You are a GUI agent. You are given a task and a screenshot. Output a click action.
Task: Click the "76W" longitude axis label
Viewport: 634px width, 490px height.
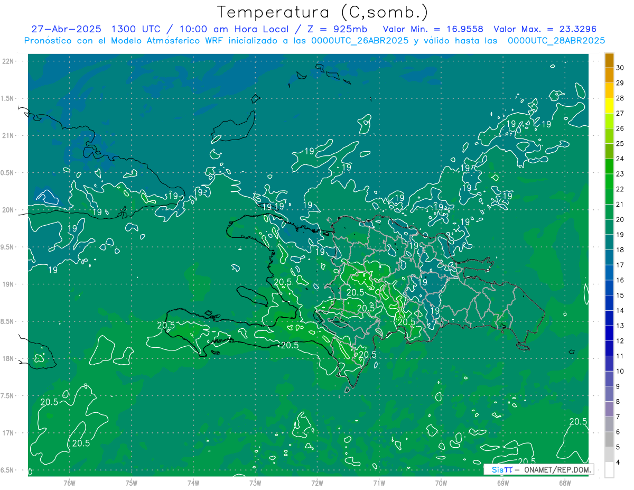click(x=69, y=483)
